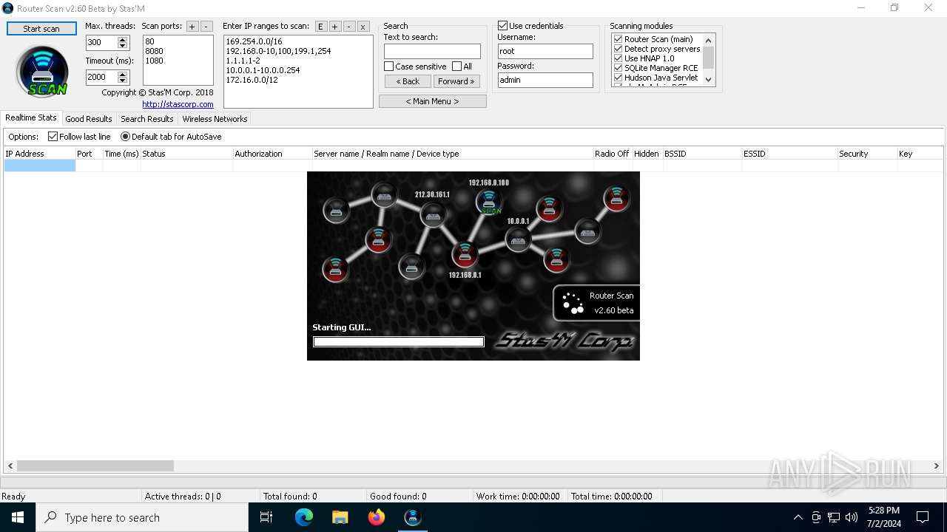
Task: Focus the Max. threads field
Action: click(101, 43)
